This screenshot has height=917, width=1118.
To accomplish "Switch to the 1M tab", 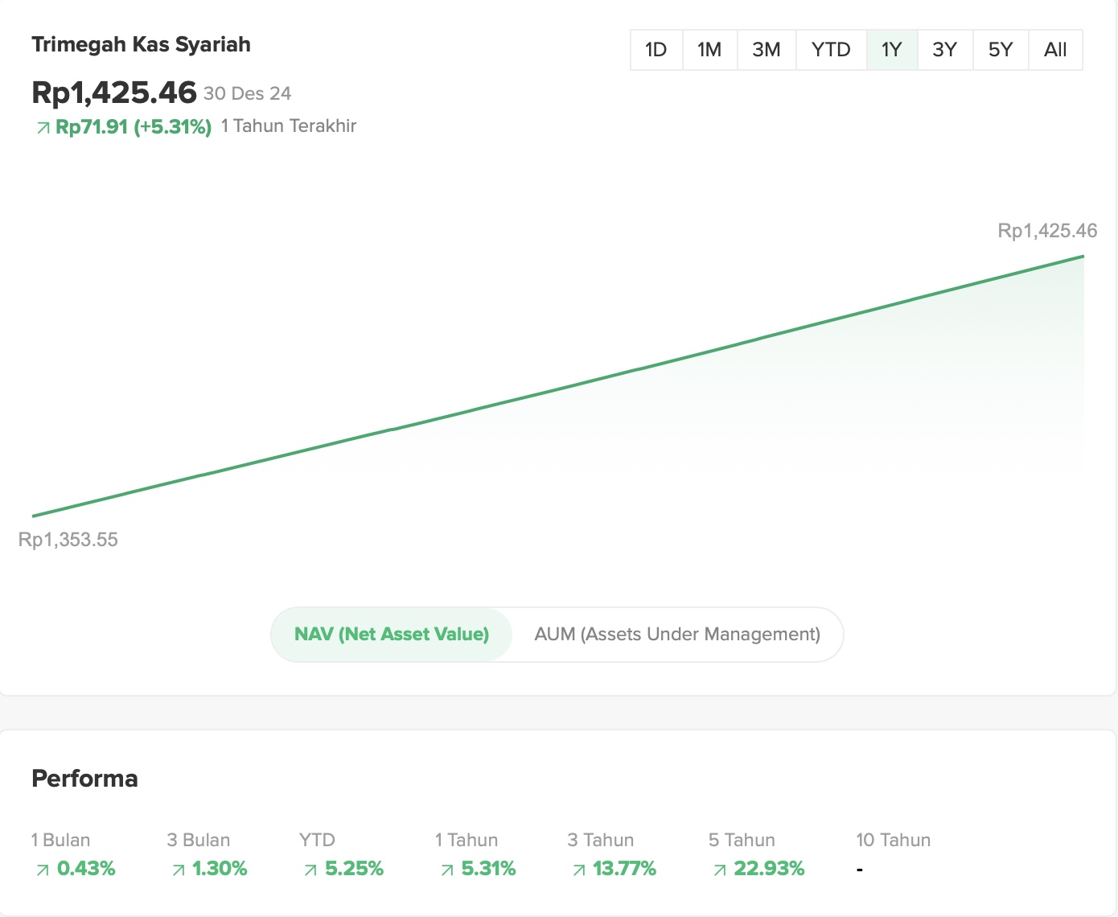I will coord(709,49).
